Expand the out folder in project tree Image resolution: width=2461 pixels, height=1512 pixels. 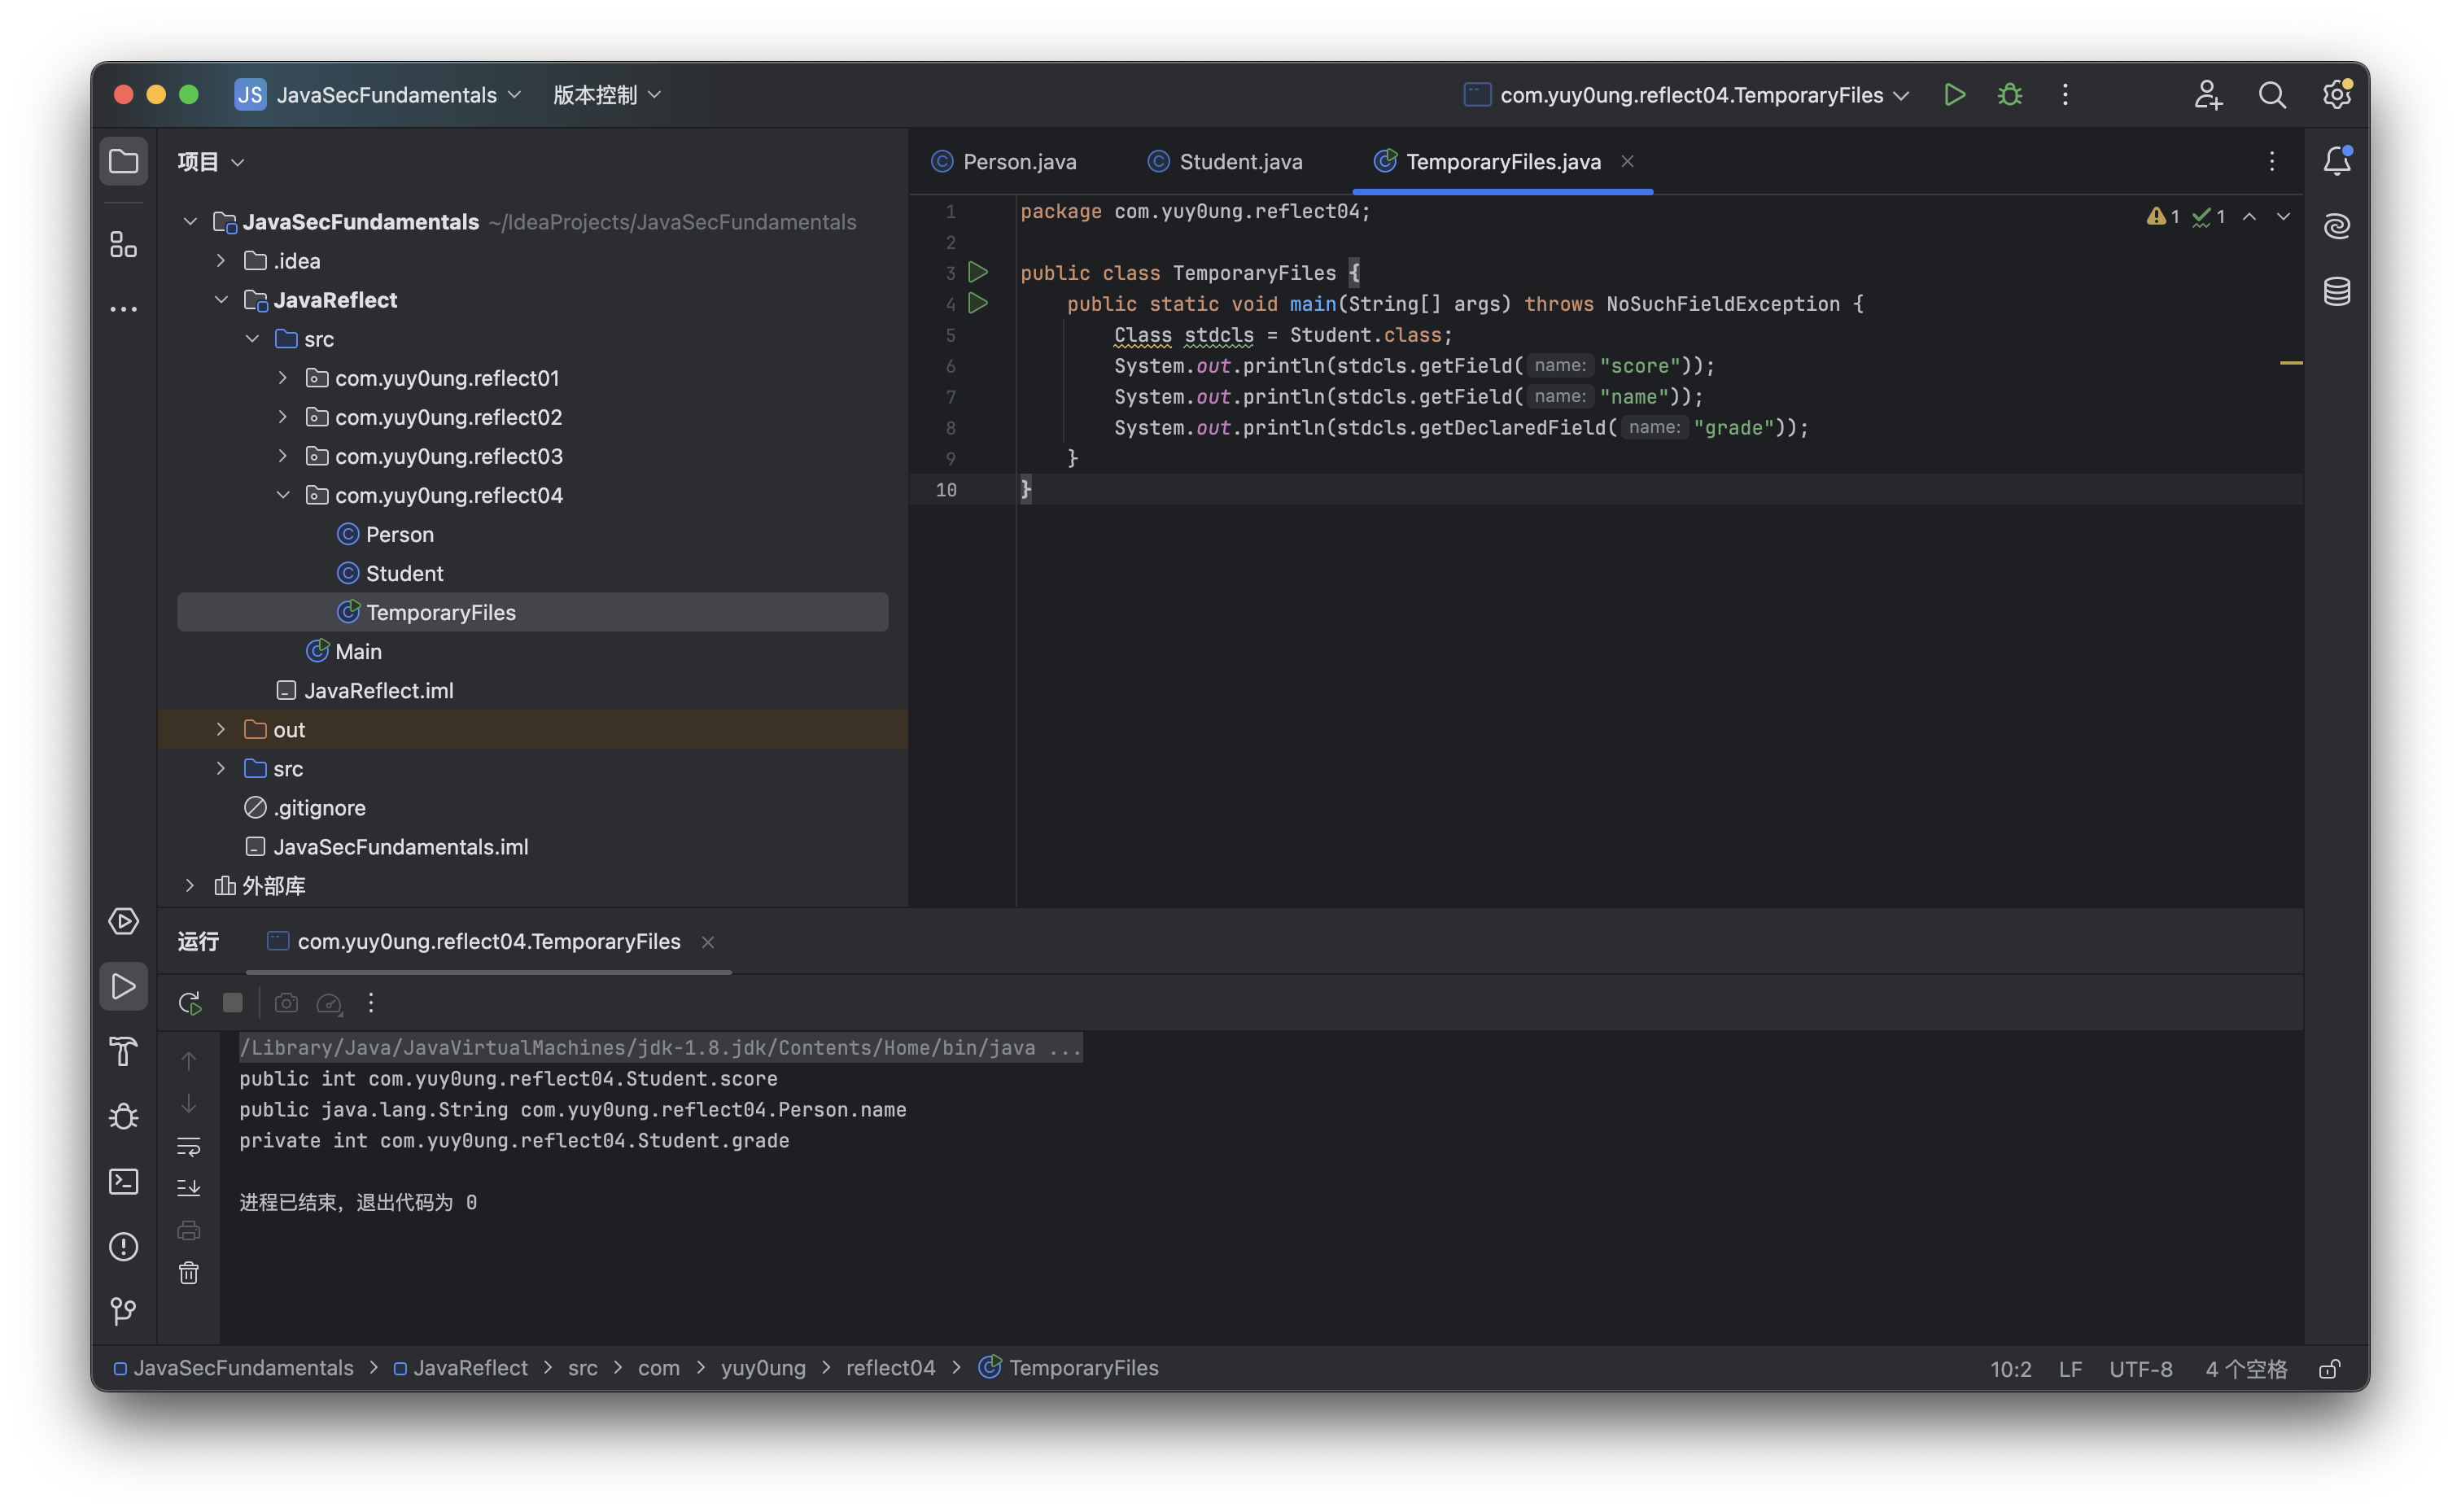click(221, 730)
